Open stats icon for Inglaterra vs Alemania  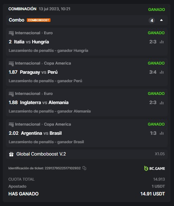(x=162, y=103)
